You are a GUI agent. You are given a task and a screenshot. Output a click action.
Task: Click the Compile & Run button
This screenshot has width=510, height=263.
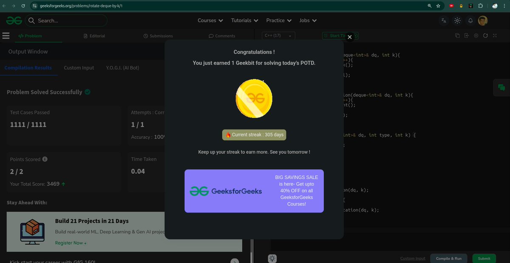click(449, 258)
